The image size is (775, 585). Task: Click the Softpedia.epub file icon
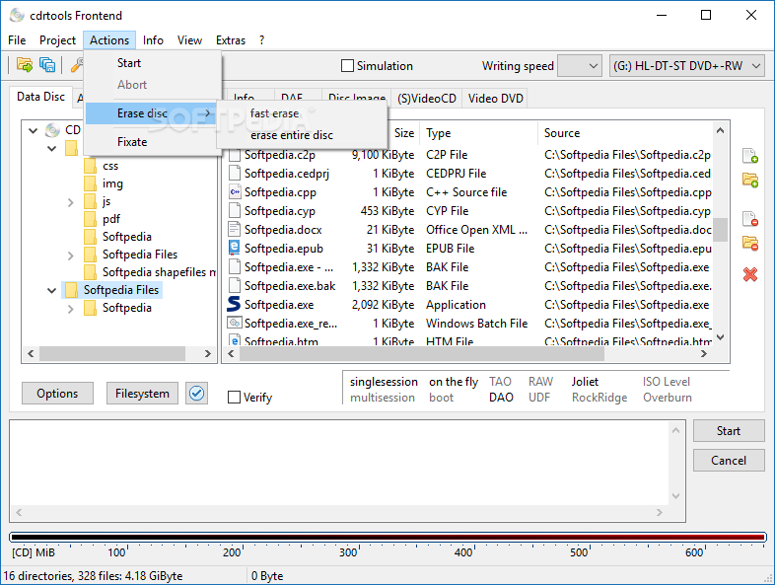234,248
